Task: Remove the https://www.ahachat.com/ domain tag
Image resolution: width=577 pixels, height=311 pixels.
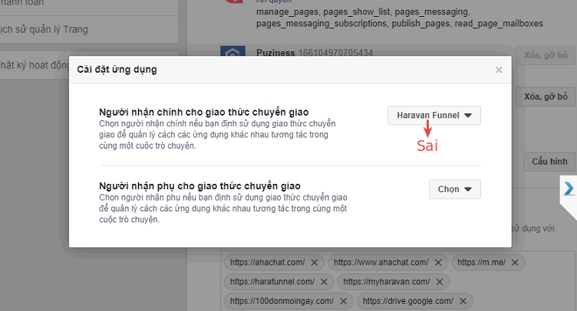Action: point(438,263)
